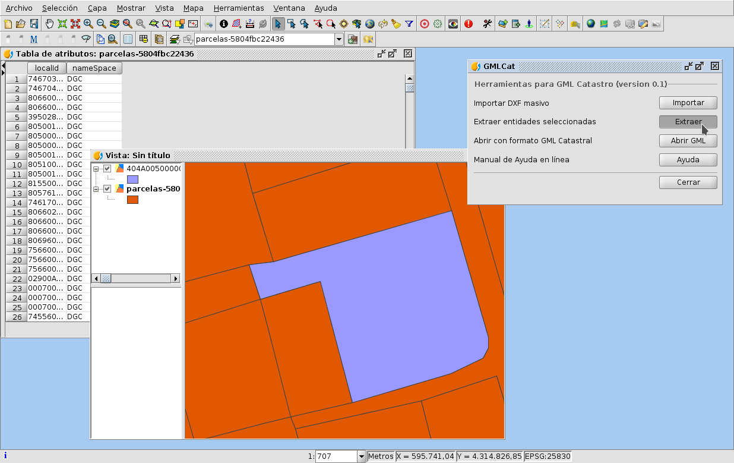Open the scale dropdown in status bar
734x463 pixels.
tap(361, 456)
